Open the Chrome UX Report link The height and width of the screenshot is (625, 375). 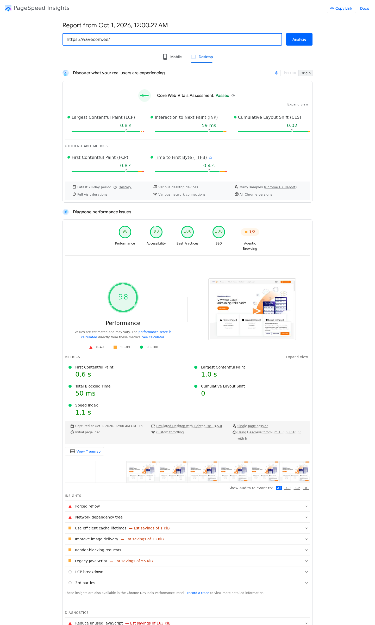(280, 187)
